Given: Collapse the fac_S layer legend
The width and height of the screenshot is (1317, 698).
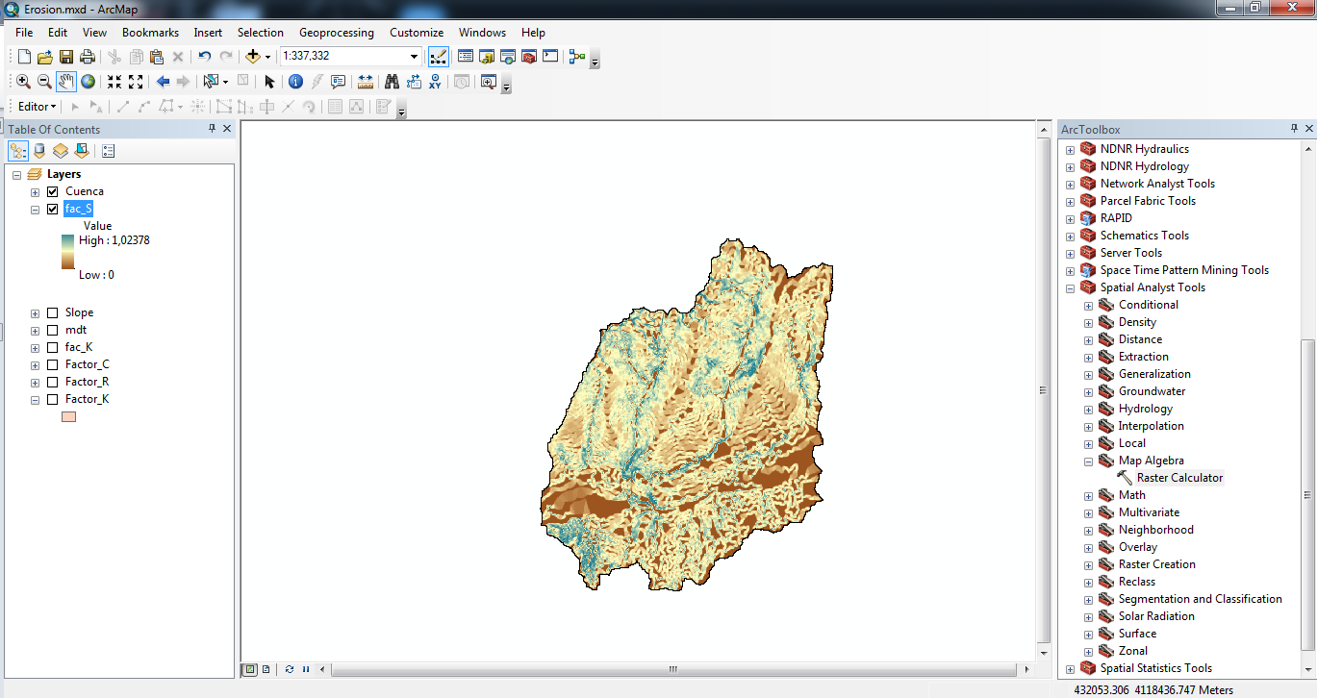Looking at the screenshot, I should click(36, 209).
